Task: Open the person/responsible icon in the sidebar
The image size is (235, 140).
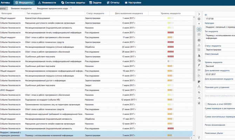Action: point(199,56)
